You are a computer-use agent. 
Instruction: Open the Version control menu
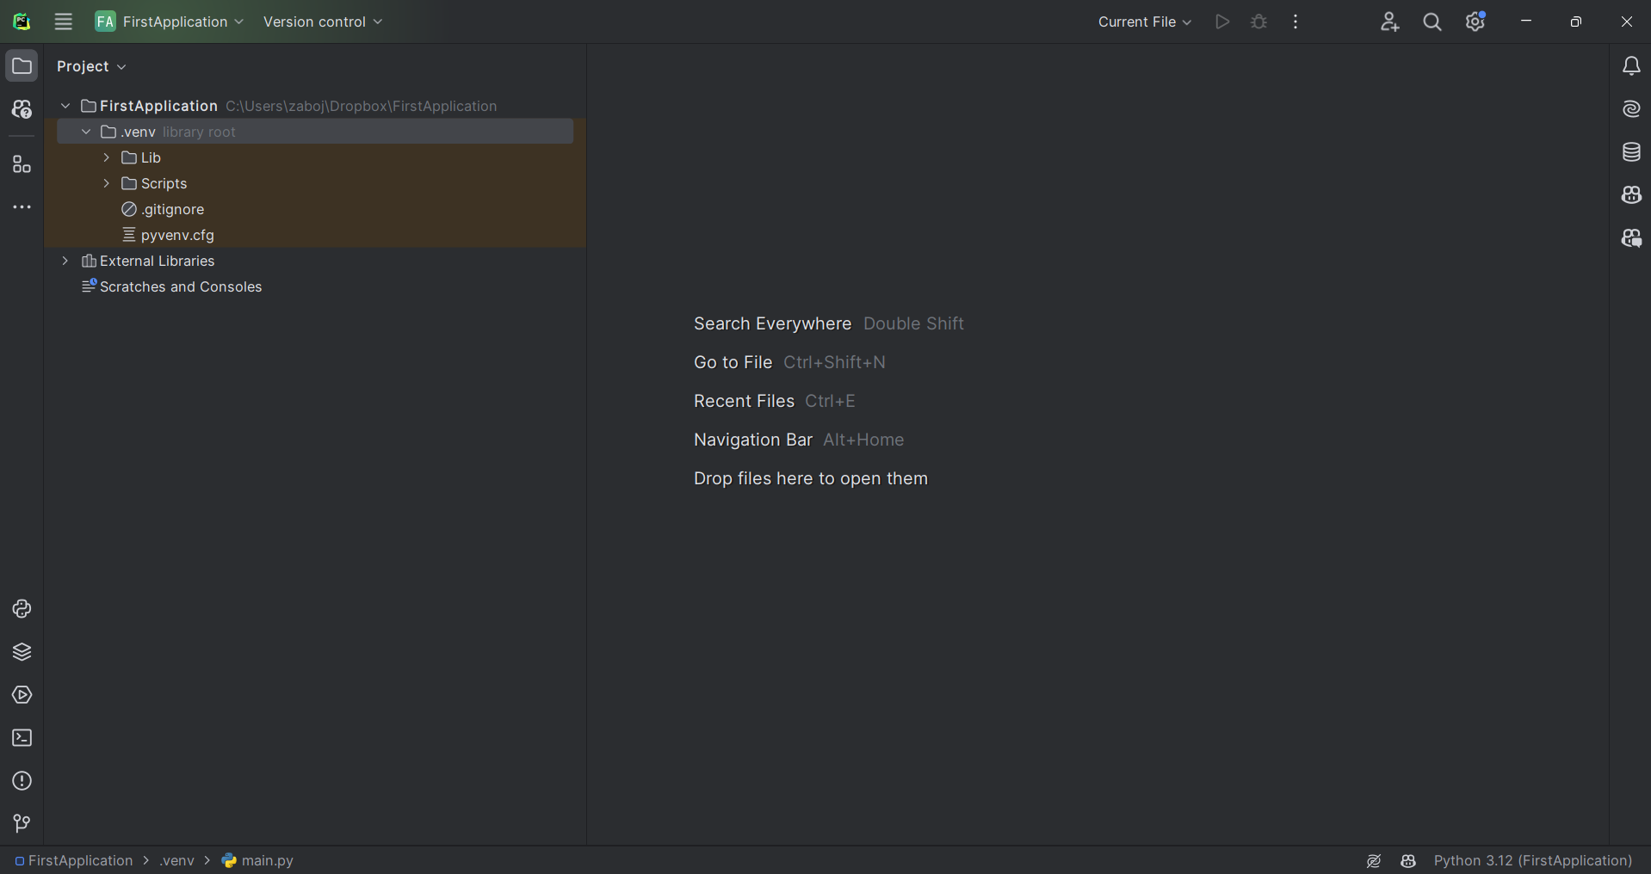click(323, 22)
